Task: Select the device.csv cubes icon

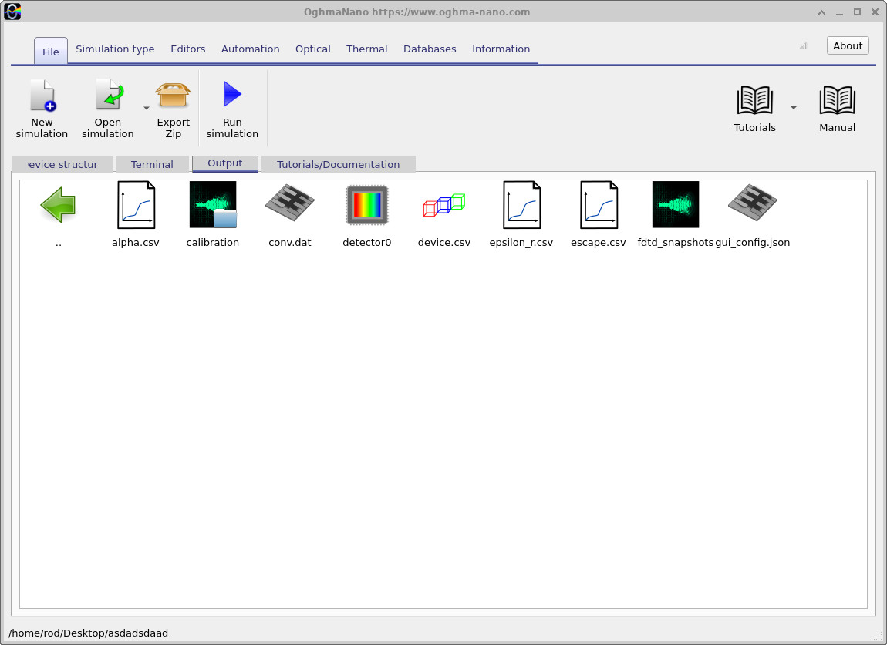Action: tap(444, 205)
